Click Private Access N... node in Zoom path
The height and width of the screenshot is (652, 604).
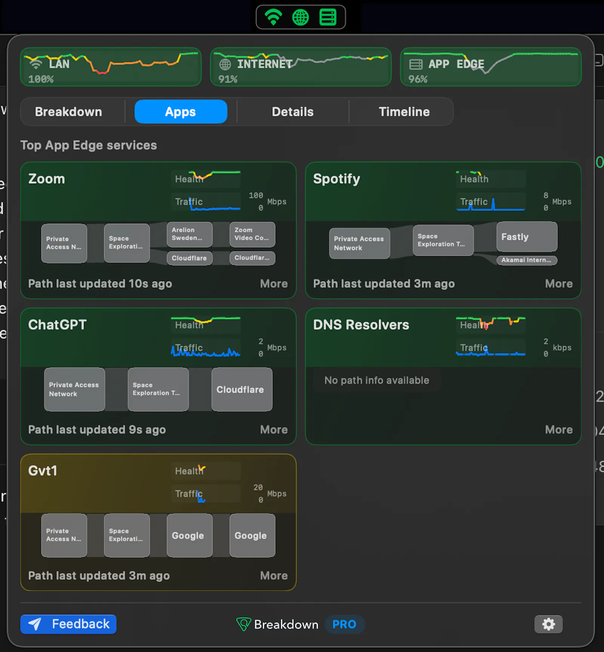point(64,243)
